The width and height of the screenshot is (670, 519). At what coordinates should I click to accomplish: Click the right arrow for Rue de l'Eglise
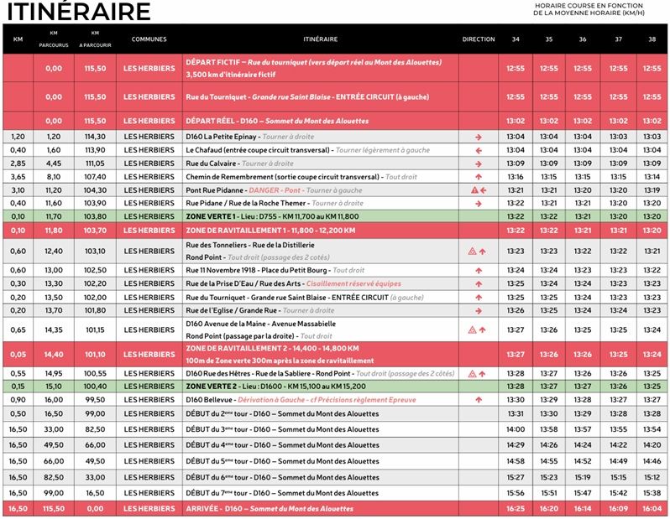point(478,311)
